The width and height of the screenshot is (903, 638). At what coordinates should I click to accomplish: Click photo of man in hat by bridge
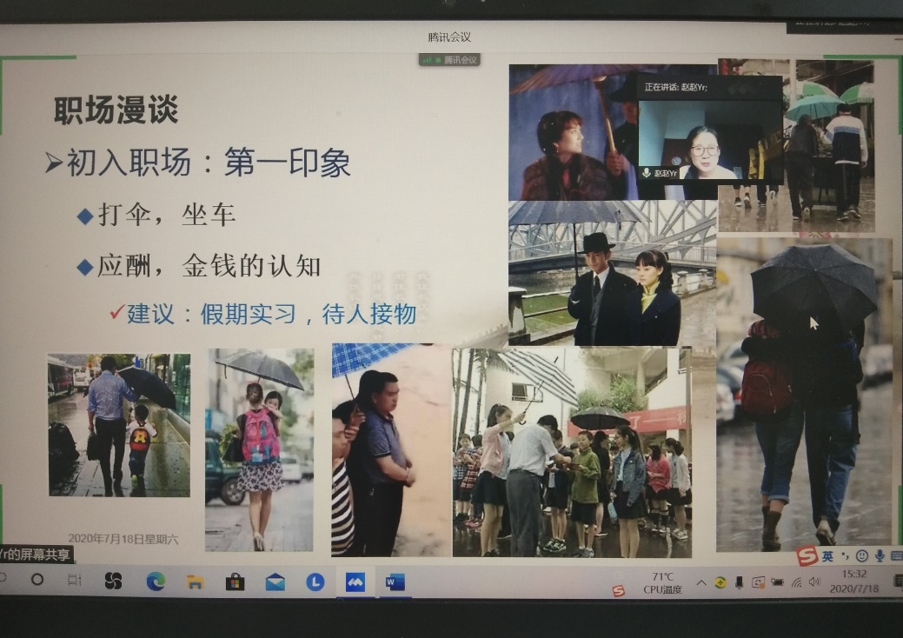click(613, 274)
